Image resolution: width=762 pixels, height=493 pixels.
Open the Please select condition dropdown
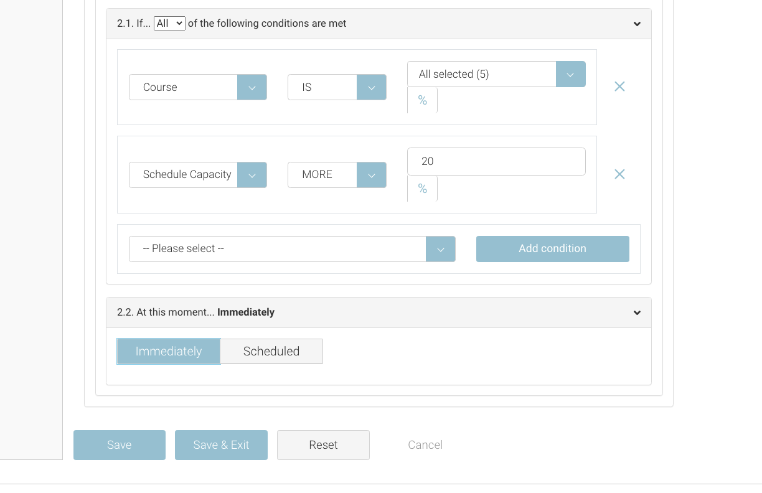[291, 249]
